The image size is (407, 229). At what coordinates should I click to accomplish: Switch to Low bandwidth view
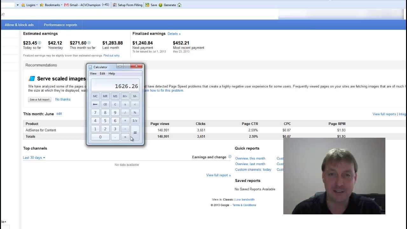coord(245,200)
